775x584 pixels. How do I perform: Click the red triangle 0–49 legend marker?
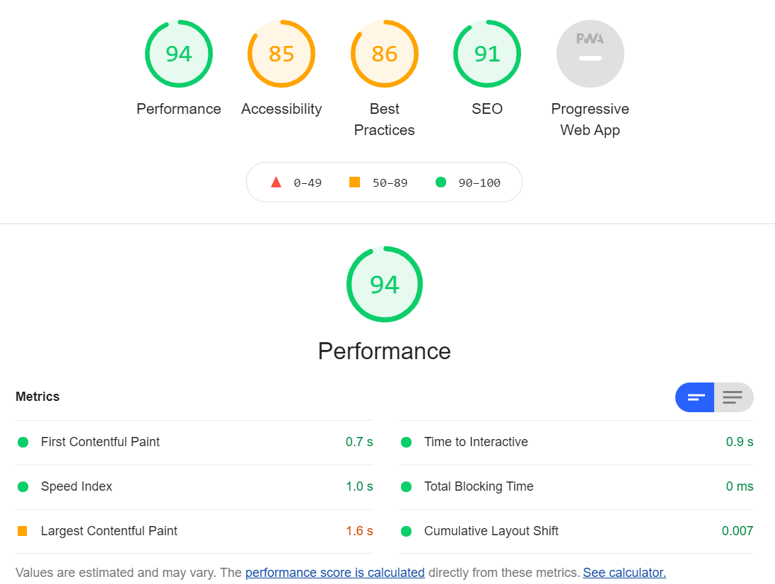(x=276, y=182)
